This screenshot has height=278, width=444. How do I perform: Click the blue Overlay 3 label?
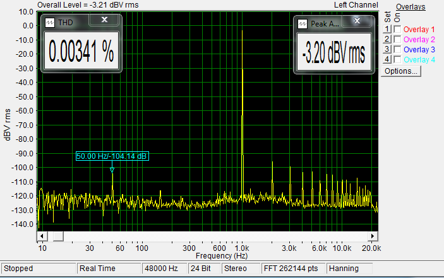pyautogui.click(x=419, y=50)
